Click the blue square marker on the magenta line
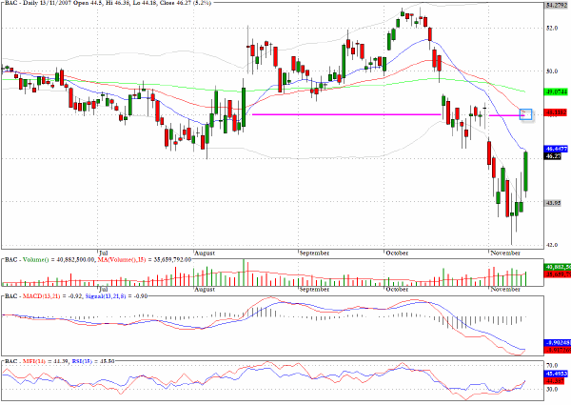Screen dimensions: 571x405 526,114
